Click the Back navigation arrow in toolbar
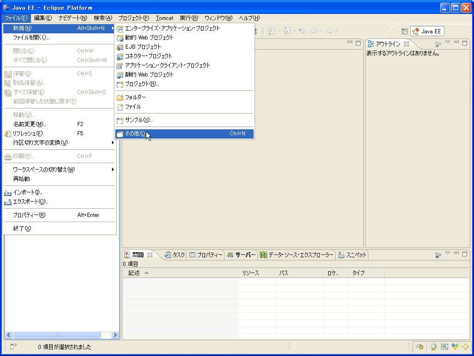This screenshot has width=474, height=356. tap(314, 31)
